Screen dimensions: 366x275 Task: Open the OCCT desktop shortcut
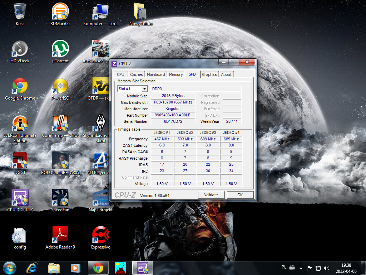point(20,161)
